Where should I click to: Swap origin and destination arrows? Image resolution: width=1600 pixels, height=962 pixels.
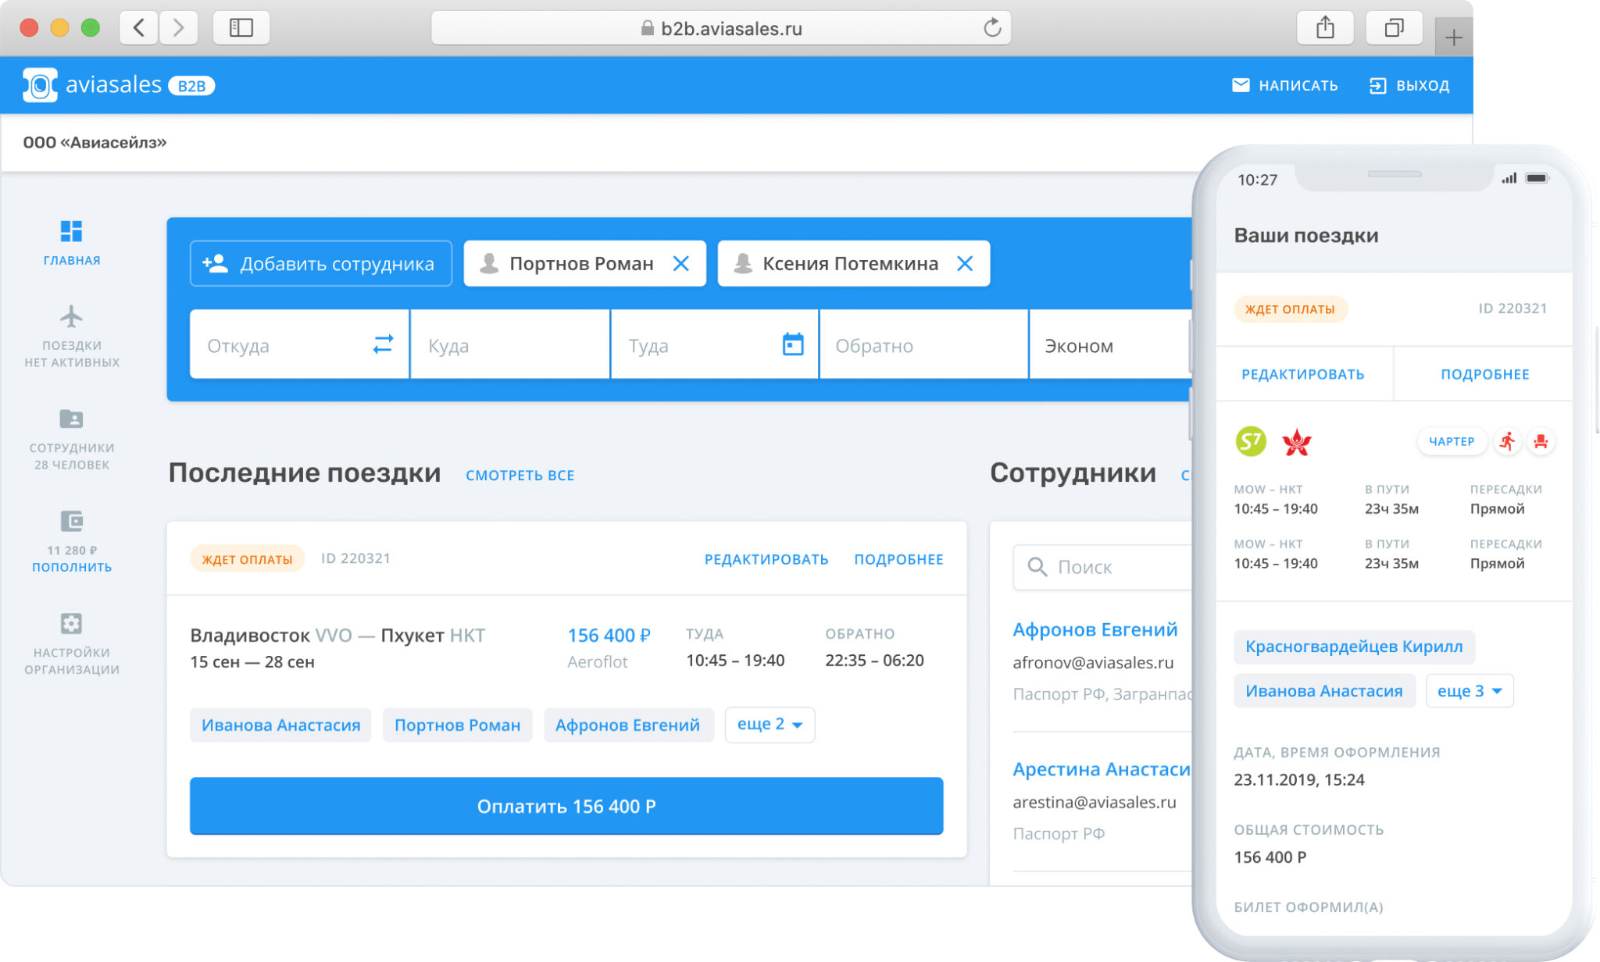coord(383,344)
